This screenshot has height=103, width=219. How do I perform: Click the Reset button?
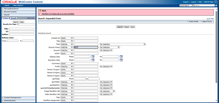pyautogui.click(x=126, y=27)
